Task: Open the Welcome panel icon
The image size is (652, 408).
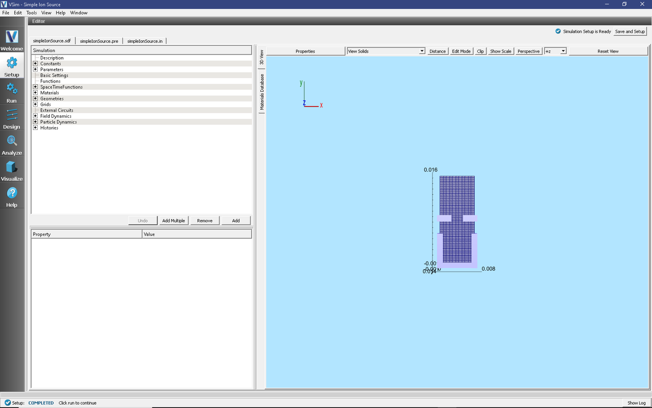Action: click(x=12, y=37)
